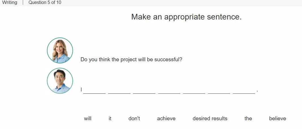Select the 'achieve' word tile
The height and width of the screenshot is (129, 302).
point(166,119)
